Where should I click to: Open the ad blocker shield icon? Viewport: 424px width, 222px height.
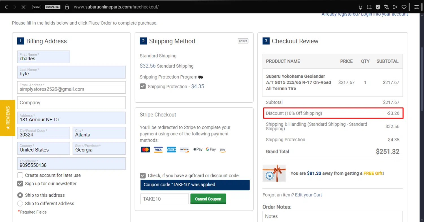[378, 7]
